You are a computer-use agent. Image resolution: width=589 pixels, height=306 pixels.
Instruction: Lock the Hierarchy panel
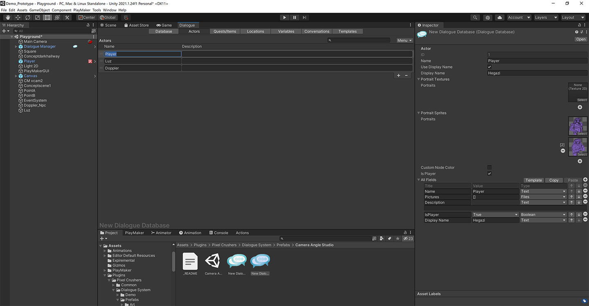pyautogui.click(x=88, y=25)
